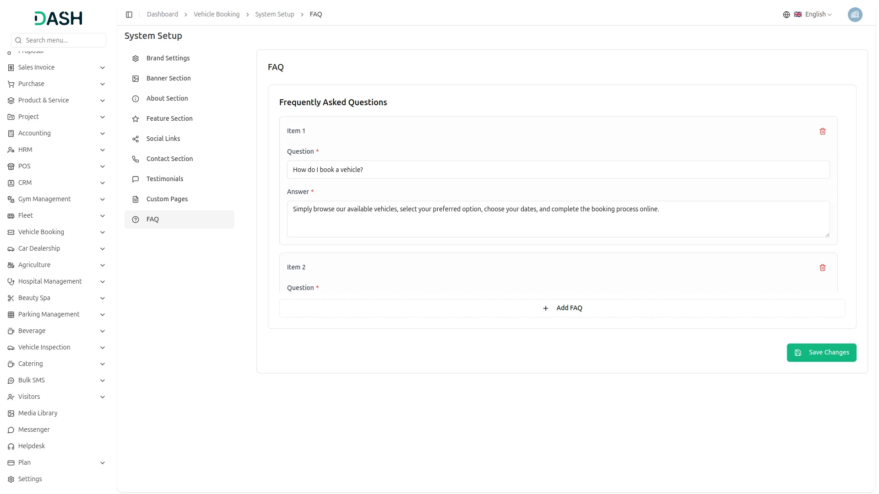Open the Testimonials setup section
879x494 pixels.
coord(164,179)
